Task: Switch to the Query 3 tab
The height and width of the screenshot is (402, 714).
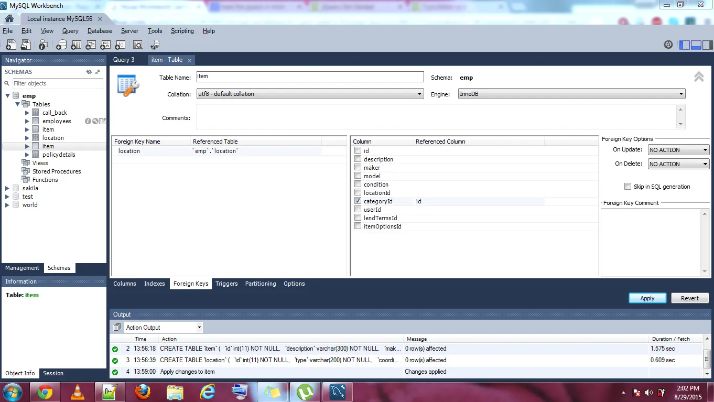Action: coord(124,60)
